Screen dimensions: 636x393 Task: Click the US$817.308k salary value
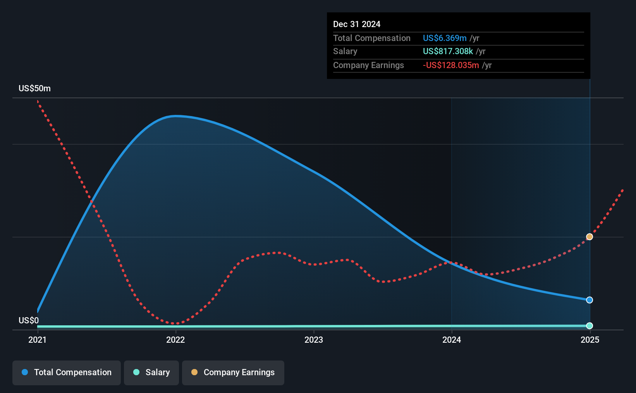pyautogui.click(x=448, y=51)
